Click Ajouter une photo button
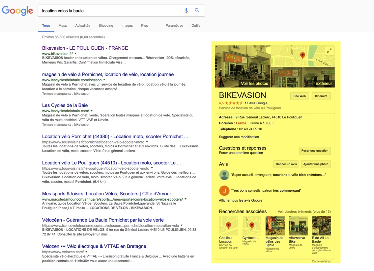The image size is (374, 271). pos(316,164)
